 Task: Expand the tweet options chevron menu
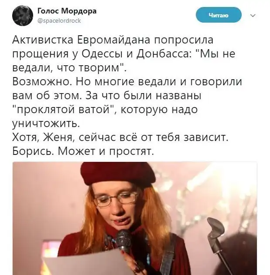pos(253,16)
